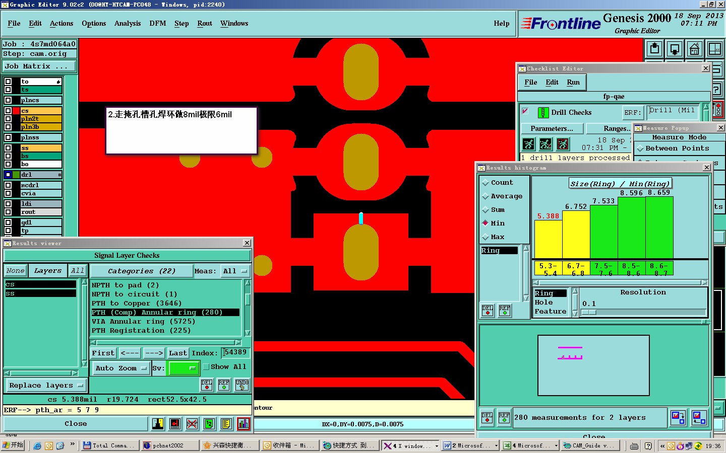The height and width of the screenshot is (453, 726).
Task: Select the Sum radio option in histogram
Action: pos(486,210)
